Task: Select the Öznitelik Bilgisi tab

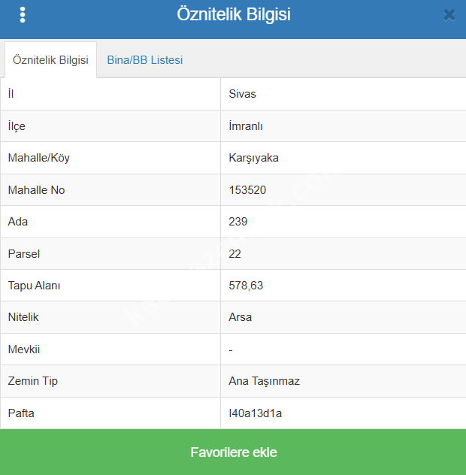Action: (50, 60)
